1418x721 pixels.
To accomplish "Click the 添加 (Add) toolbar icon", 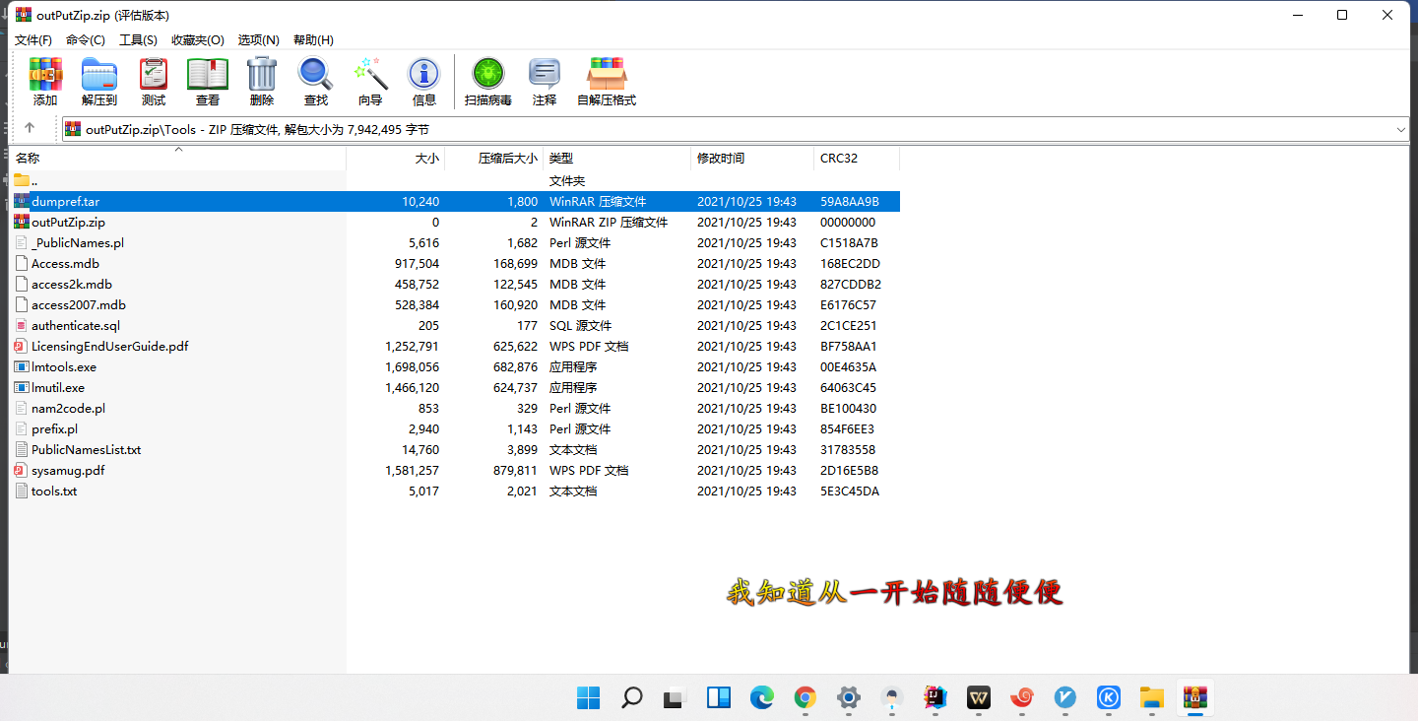I will click(44, 81).
